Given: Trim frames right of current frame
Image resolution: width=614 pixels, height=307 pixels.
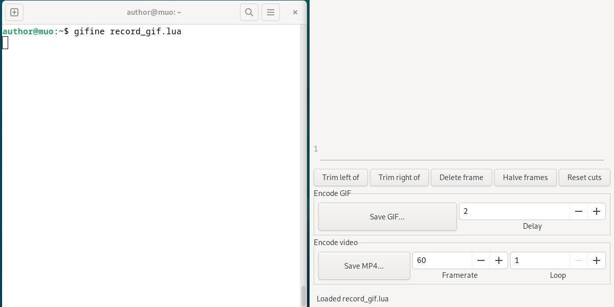Looking at the screenshot, I should (x=399, y=177).
